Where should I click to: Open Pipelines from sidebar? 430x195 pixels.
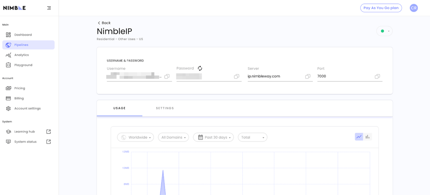click(29, 45)
